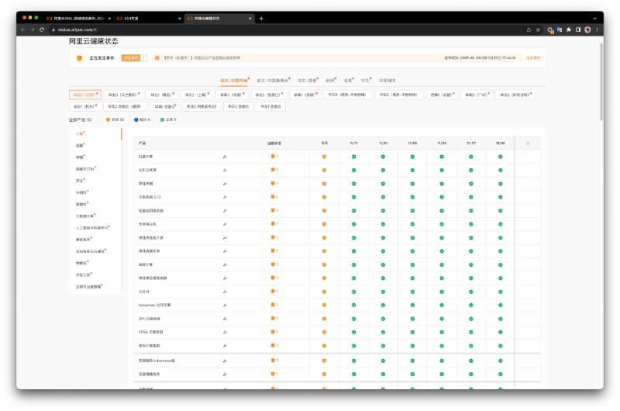Click 11/10 green status icon for 云服务器 ECS
Image resolution: width=620 pixels, height=411 pixels.
click(x=383, y=197)
